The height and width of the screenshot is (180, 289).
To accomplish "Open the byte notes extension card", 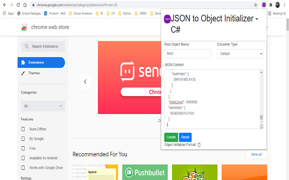I will point(95,172).
